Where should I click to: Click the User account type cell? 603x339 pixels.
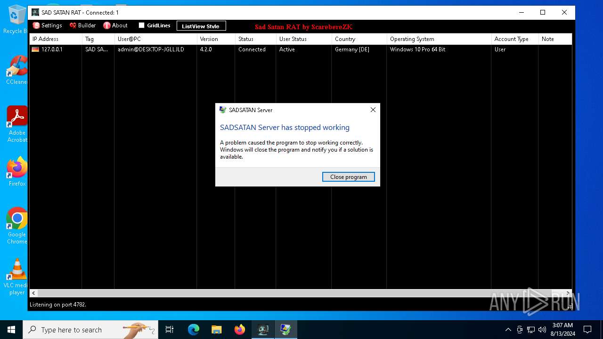pyautogui.click(x=500, y=49)
